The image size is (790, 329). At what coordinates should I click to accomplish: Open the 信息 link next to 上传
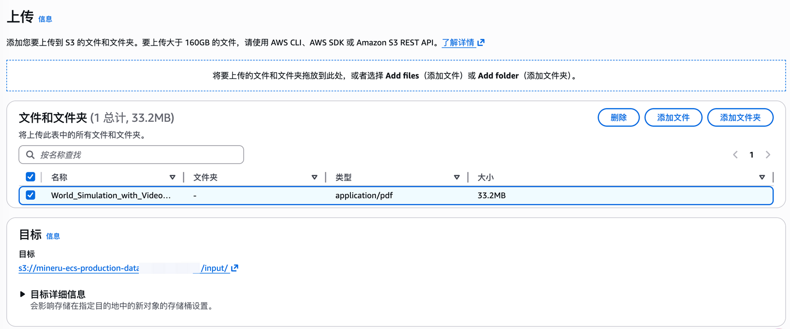45,19
